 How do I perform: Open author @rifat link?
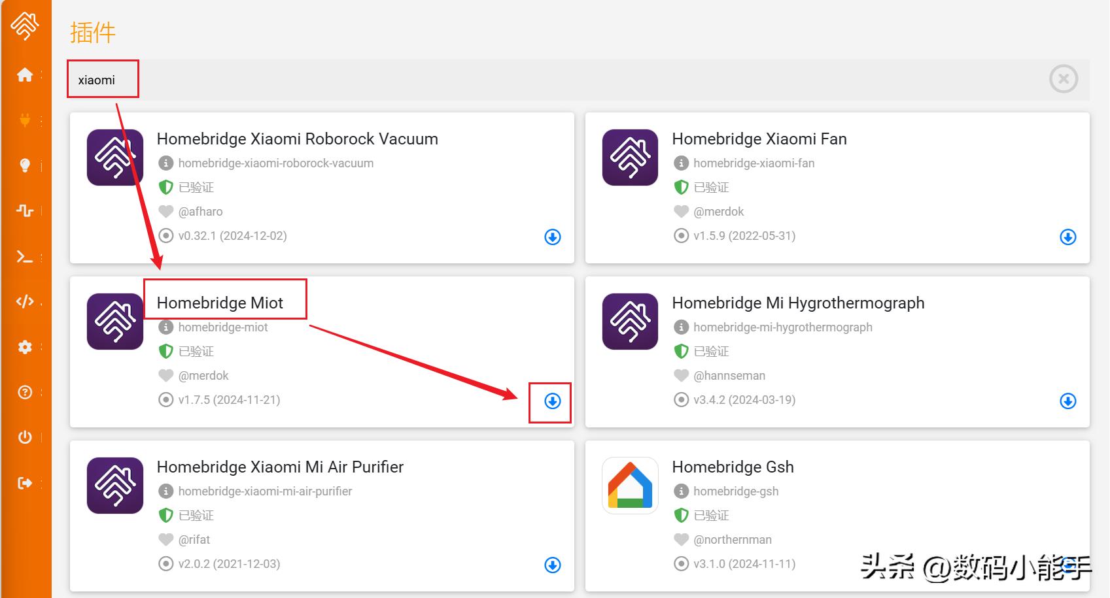pos(194,540)
